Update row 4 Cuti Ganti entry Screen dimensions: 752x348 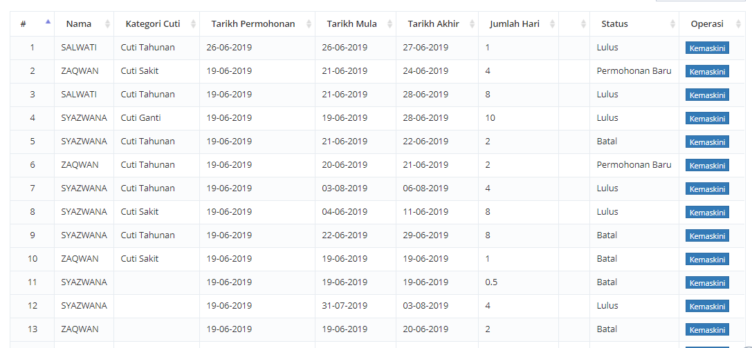pos(707,118)
